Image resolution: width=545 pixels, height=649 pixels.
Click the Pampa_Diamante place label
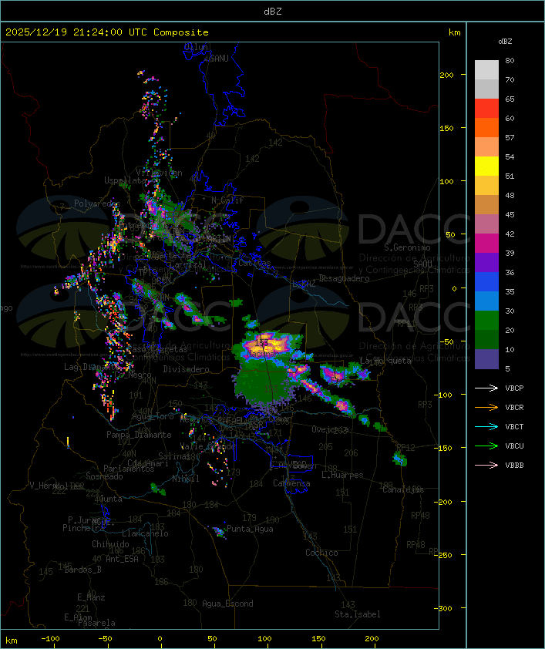(x=139, y=435)
